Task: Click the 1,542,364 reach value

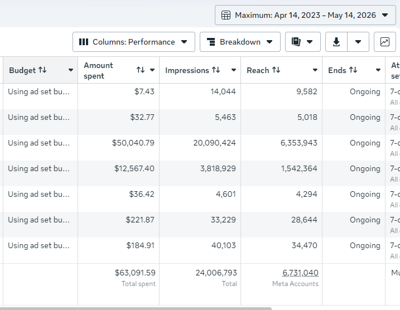Action: click(299, 168)
